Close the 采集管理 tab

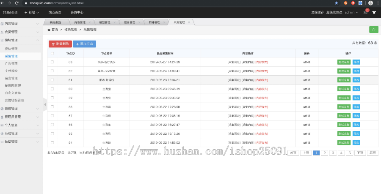pyautogui.click(x=189, y=22)
